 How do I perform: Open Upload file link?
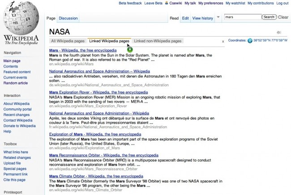[12, 163]
